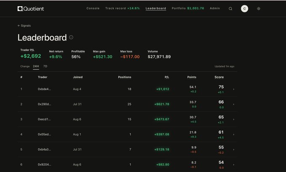Expand trader 0xbde4 row chevron
286x172 pixels.
click(233, 89)
